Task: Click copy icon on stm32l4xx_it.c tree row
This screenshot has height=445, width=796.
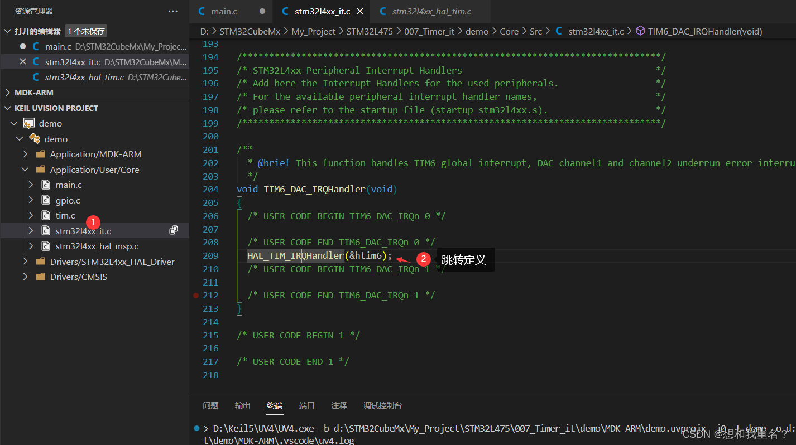Action: [x=174, y=230]
